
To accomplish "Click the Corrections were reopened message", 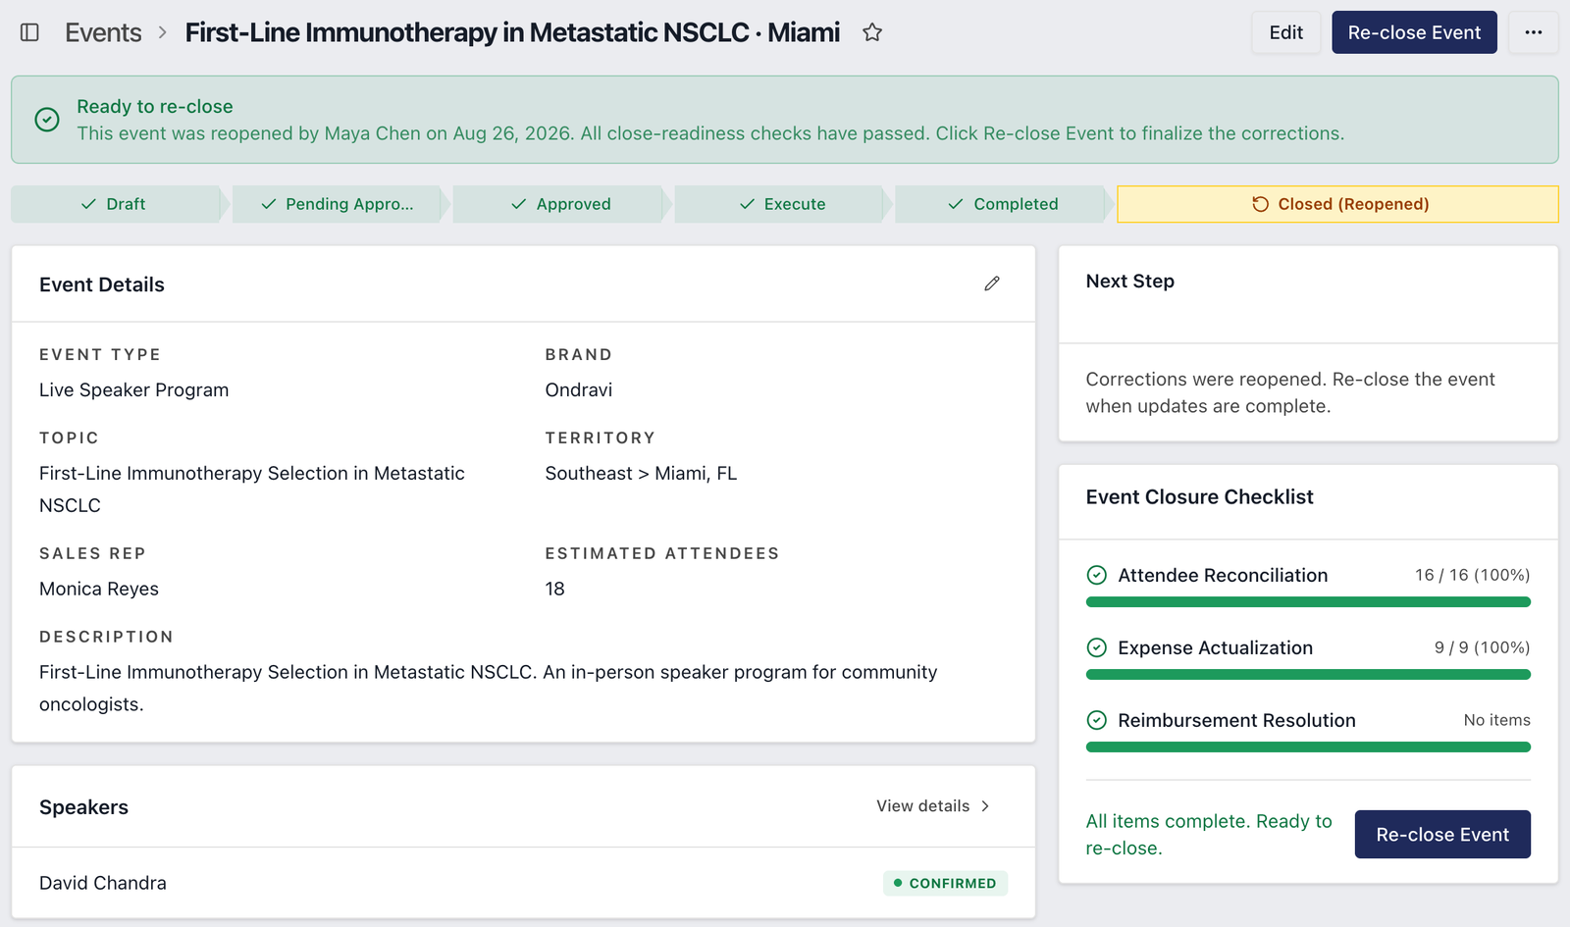I will click(x=1290, y=392).
